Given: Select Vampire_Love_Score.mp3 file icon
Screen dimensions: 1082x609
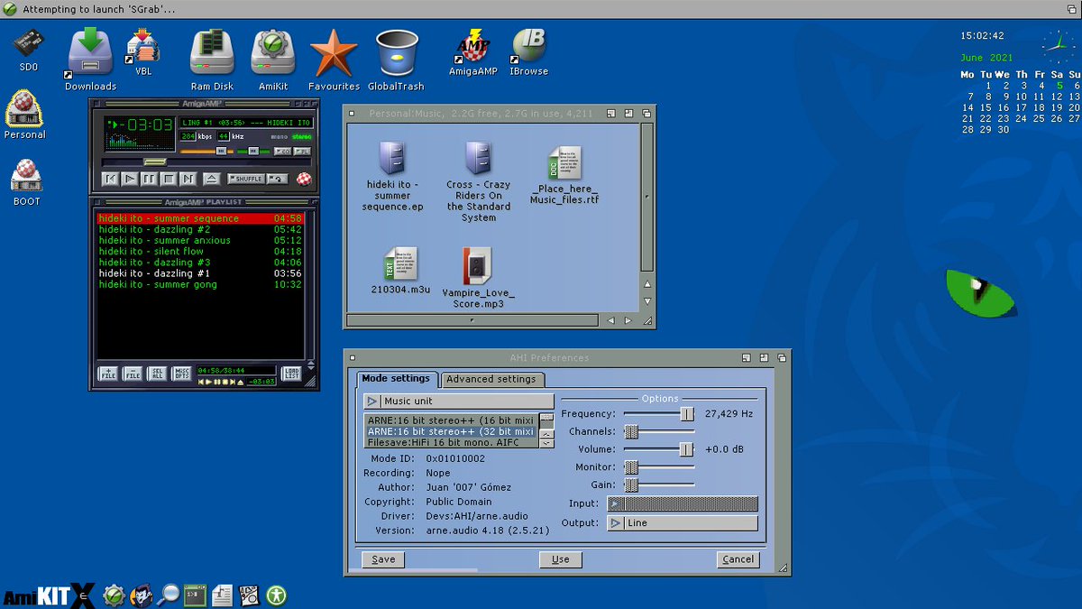Looking at the screenshot, I should [478, 265].
